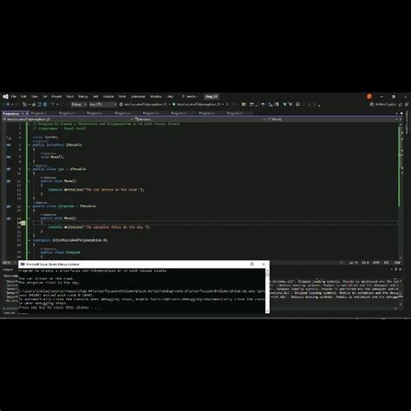Open the View menu

pyautogui.click(x=35, y=96)
